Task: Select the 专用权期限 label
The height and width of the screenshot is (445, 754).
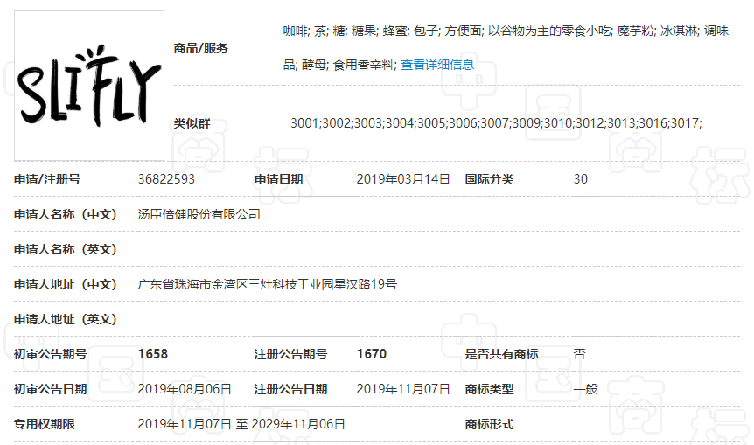Action: coord(45,424)
